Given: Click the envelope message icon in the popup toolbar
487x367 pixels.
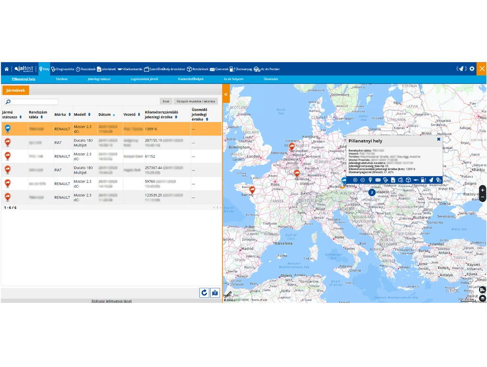Looking at the screenshot, I should (378, 180).
